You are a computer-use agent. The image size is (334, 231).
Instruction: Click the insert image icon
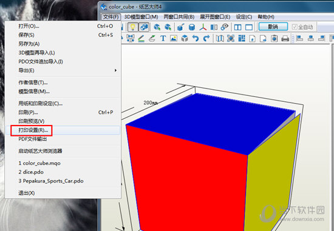(174, 39)
